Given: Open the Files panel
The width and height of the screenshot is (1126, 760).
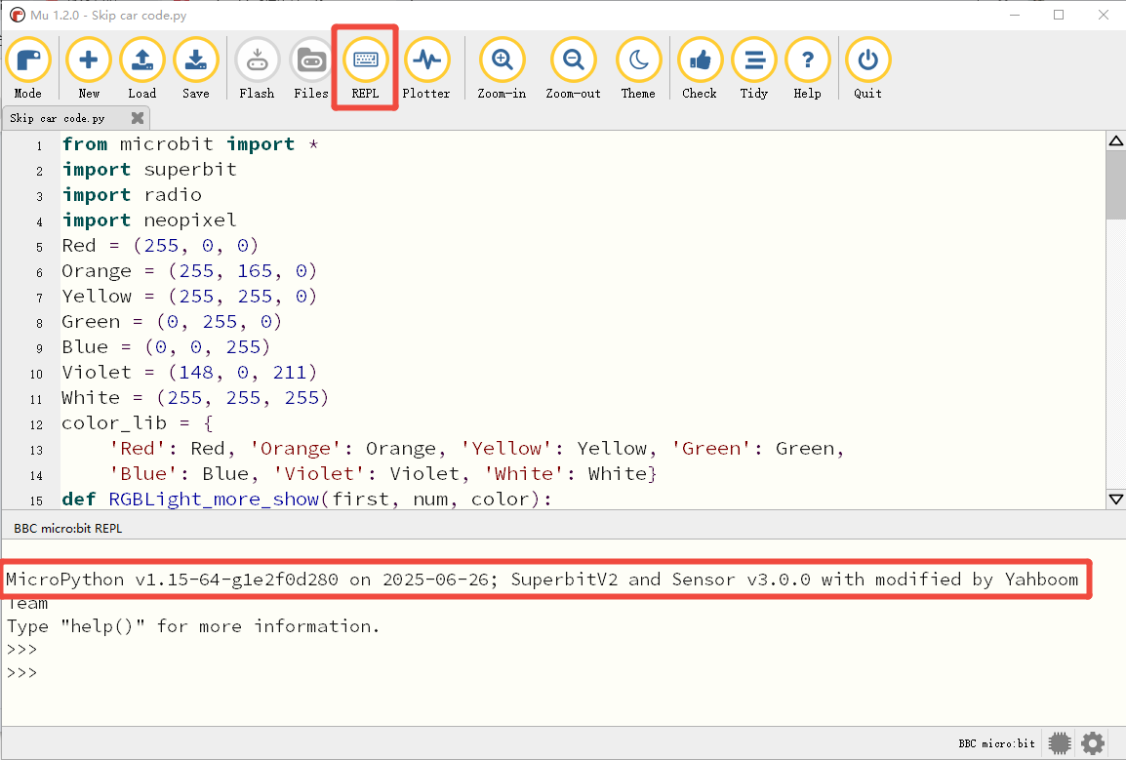Looking at the screenshot, I should (x=311, y=68).
